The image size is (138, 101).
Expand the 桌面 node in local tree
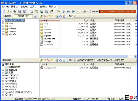point(3,73)
